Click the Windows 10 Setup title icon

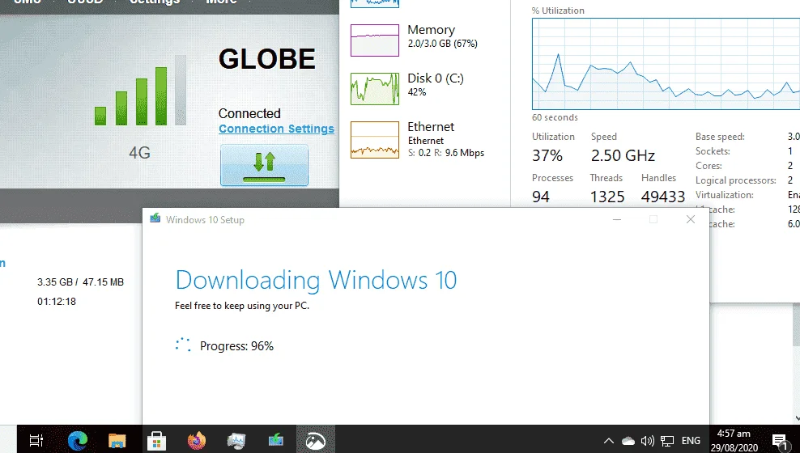[155, 218]
